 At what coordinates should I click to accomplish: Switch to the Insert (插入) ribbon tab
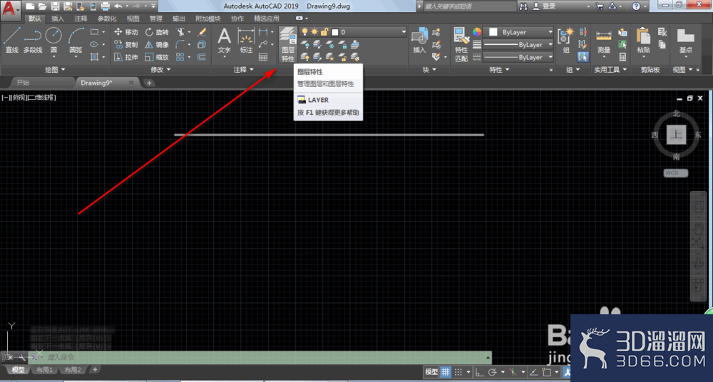[58, 19]
